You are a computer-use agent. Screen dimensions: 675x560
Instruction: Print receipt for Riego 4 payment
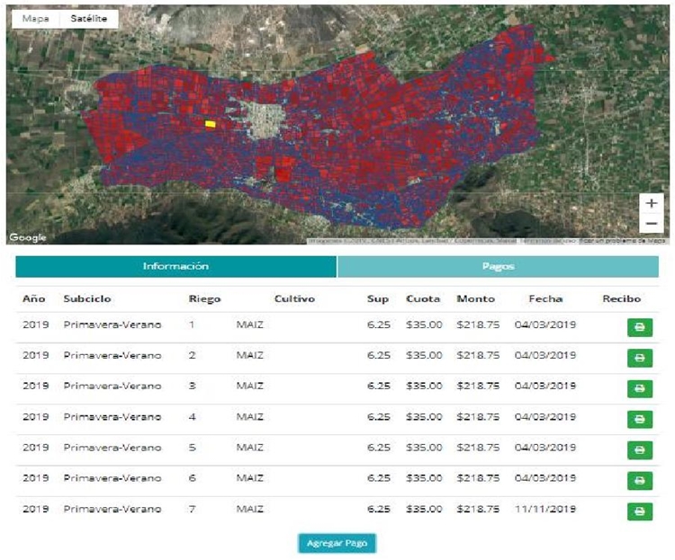[x=639, y=419]
